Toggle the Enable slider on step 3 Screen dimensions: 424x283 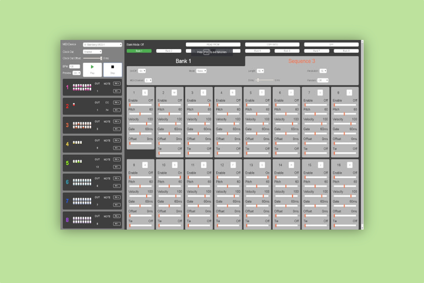click(x=199, y=105)
